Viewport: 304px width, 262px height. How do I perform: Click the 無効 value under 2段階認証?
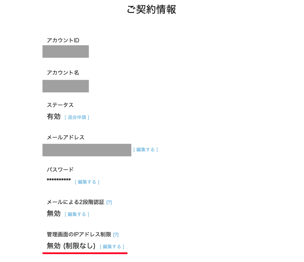tap(54, 213)
